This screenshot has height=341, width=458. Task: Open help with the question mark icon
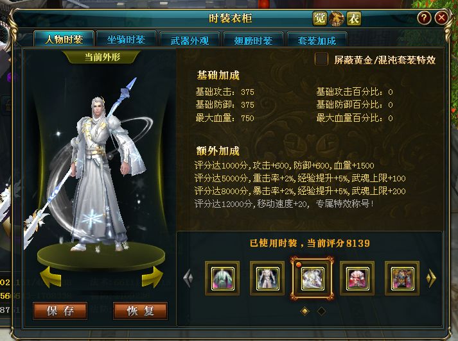(x=424, y=18)
